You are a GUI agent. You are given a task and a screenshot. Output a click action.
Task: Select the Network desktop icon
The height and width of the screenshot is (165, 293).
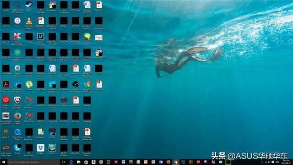click(6, 37)
